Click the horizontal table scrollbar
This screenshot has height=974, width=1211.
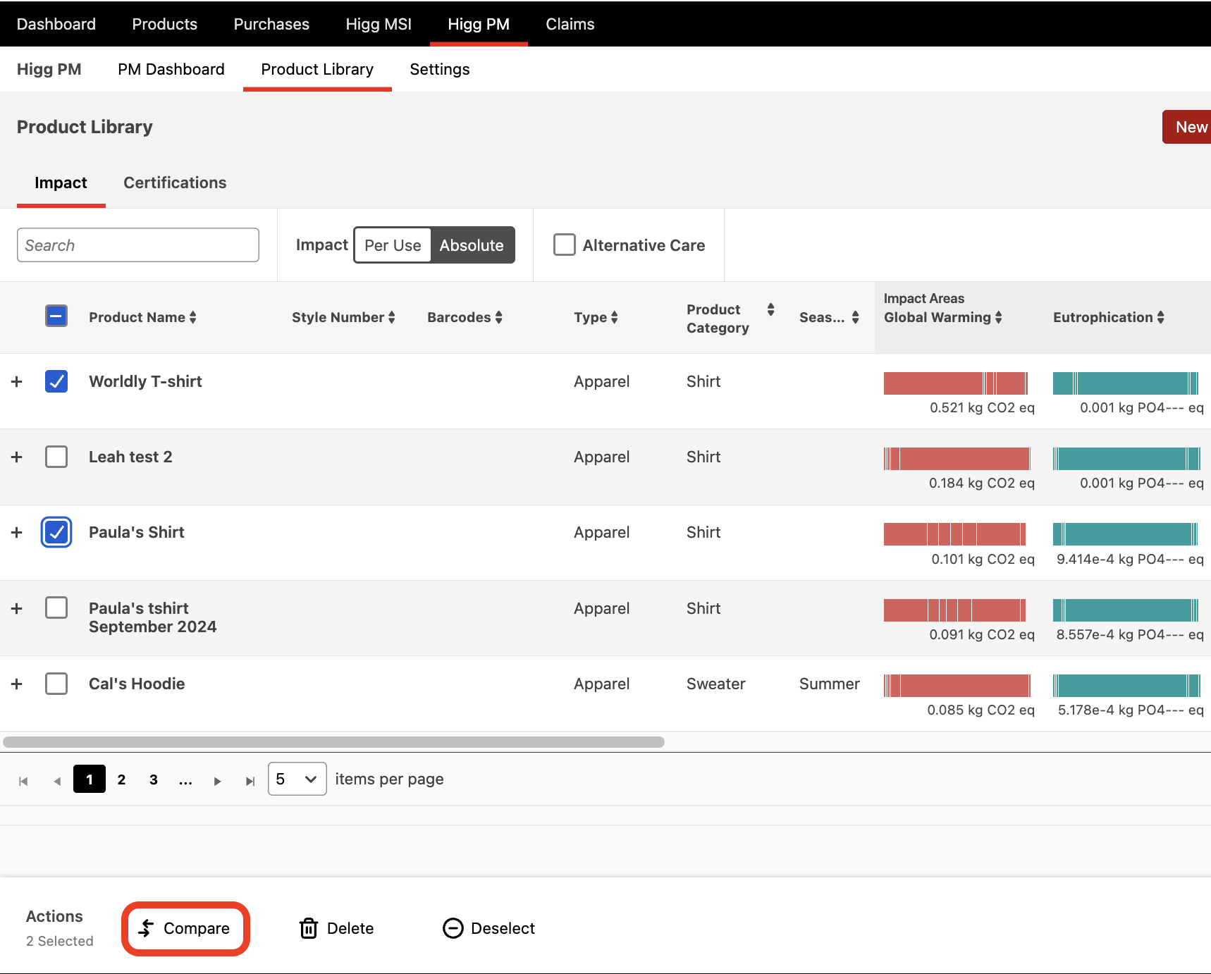point(333,742)
